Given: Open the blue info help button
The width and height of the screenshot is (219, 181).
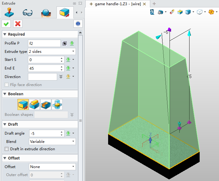Looking at the screenshot, I should coord(78,24).
